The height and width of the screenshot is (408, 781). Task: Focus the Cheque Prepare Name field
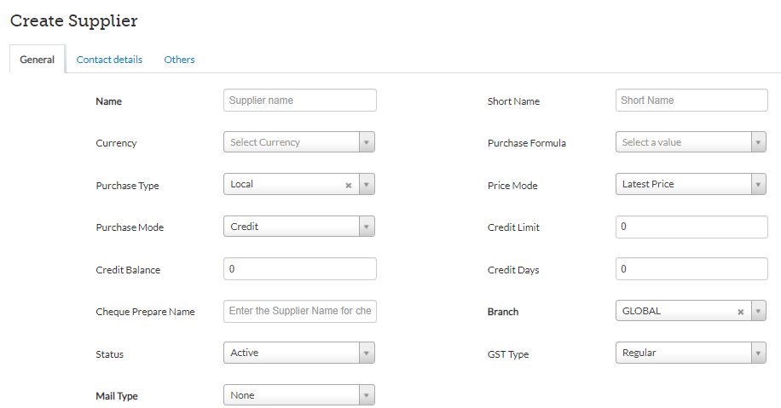pyautogui.click(x=299, y=312)
